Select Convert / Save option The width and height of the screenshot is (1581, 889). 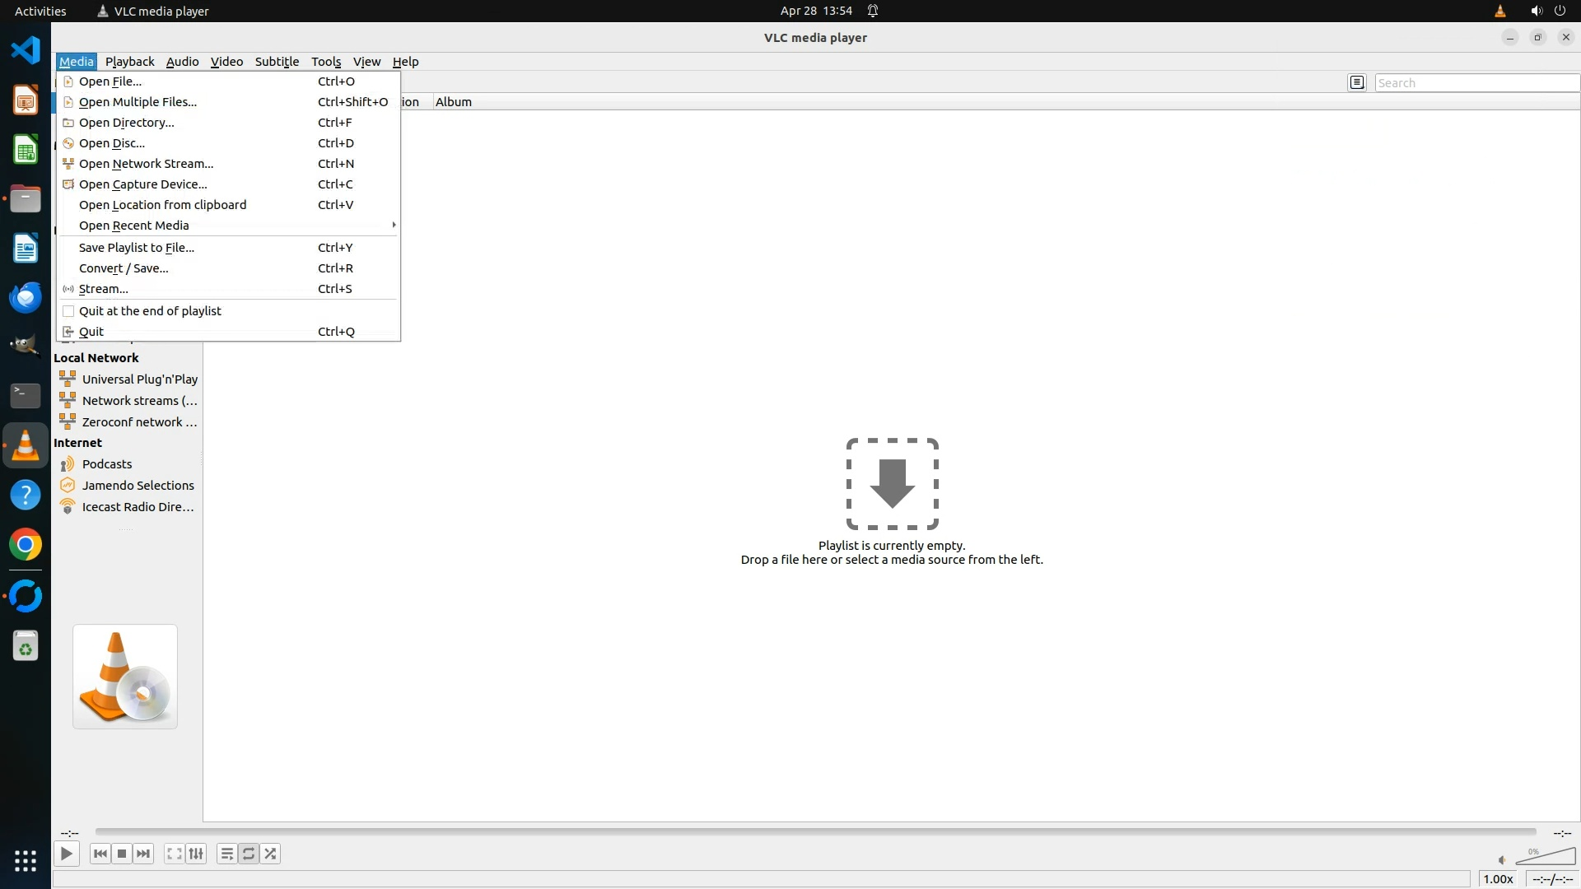pos(124,268)
